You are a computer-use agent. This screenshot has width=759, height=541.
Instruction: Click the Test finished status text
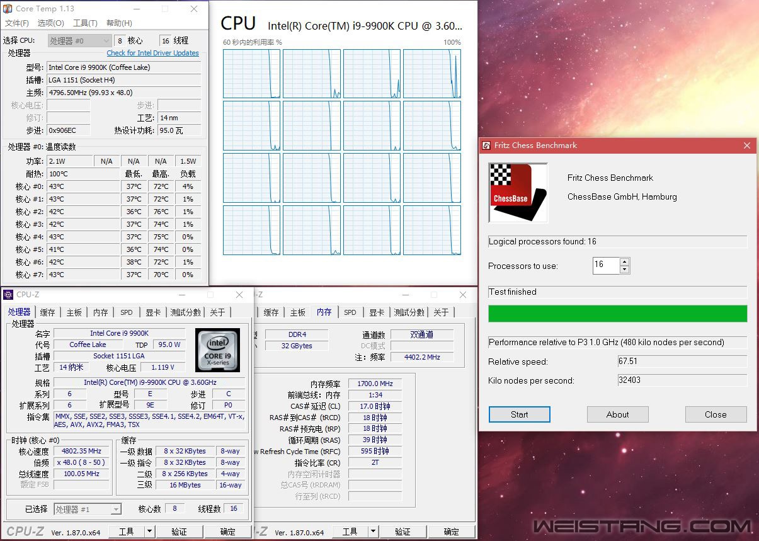pos(513,292)
